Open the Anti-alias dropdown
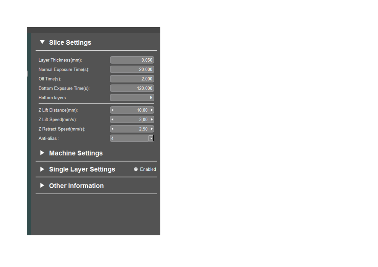Screen dimensions: 378x267 click(x=151, y=138)
